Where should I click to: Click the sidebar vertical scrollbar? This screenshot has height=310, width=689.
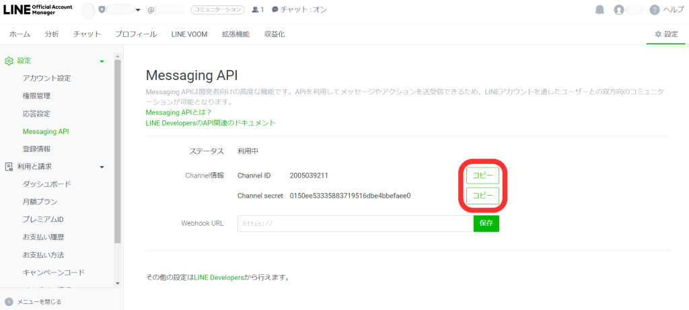point(117,151)
